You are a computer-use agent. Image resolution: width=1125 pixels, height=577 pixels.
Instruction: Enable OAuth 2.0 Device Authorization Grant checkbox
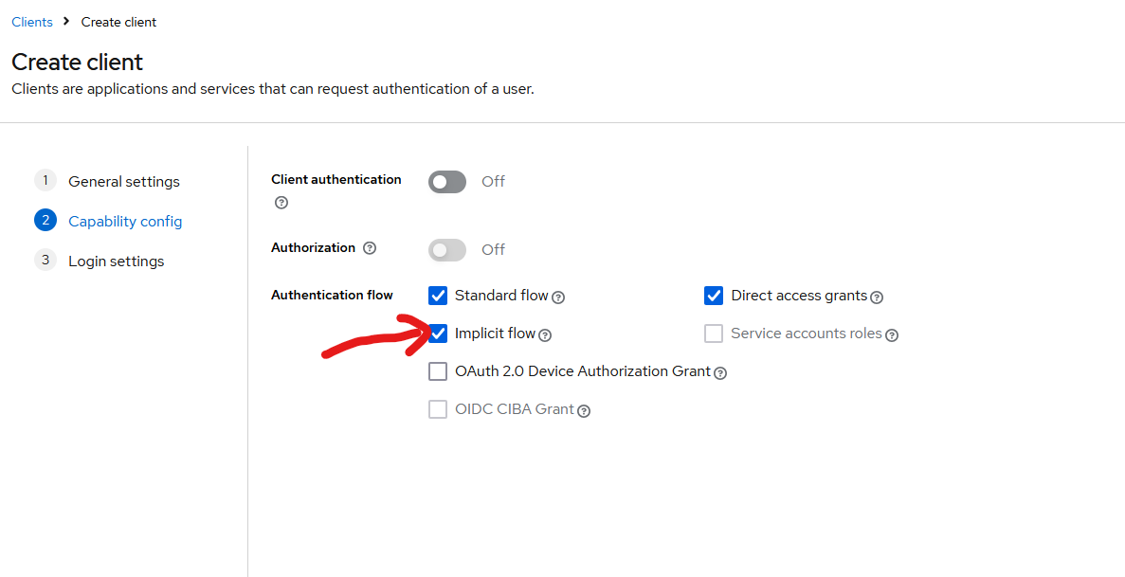pos(438,371)
